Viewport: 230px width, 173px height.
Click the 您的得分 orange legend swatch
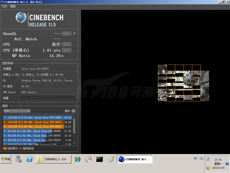[5, 148]
